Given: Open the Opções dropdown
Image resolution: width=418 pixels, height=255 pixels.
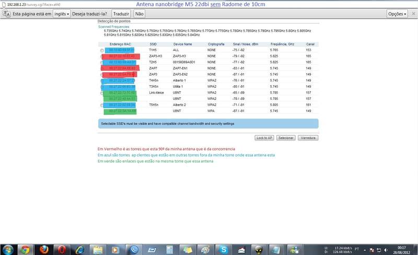Looking at the screenshot, I should coord(397,14).
